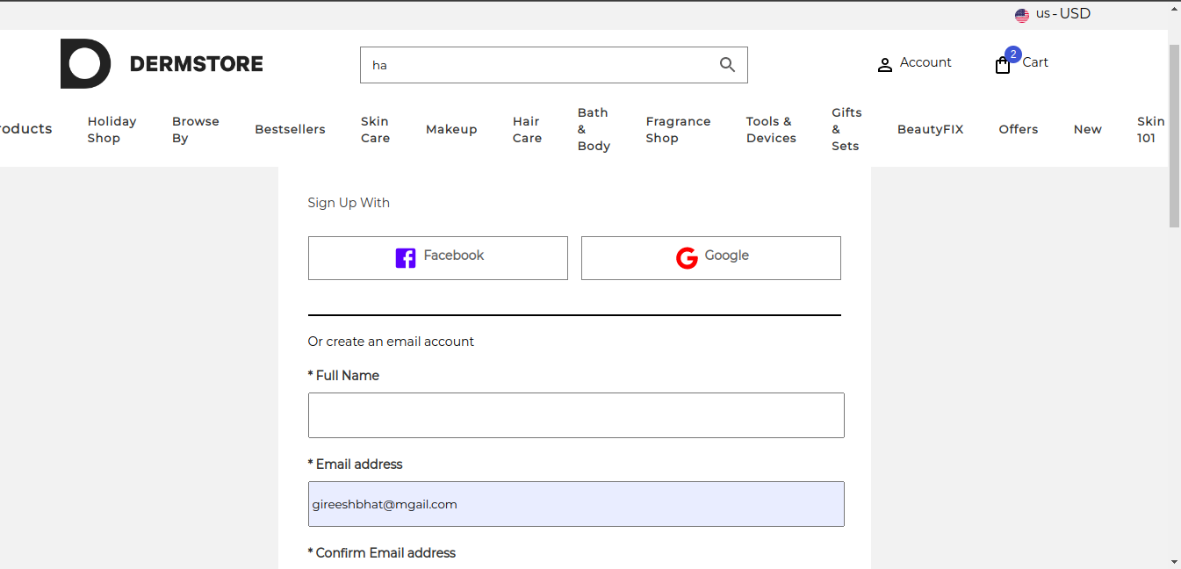Click the Email address input field
This screenshot has height=569, width=1181.
tap(576, 504)
